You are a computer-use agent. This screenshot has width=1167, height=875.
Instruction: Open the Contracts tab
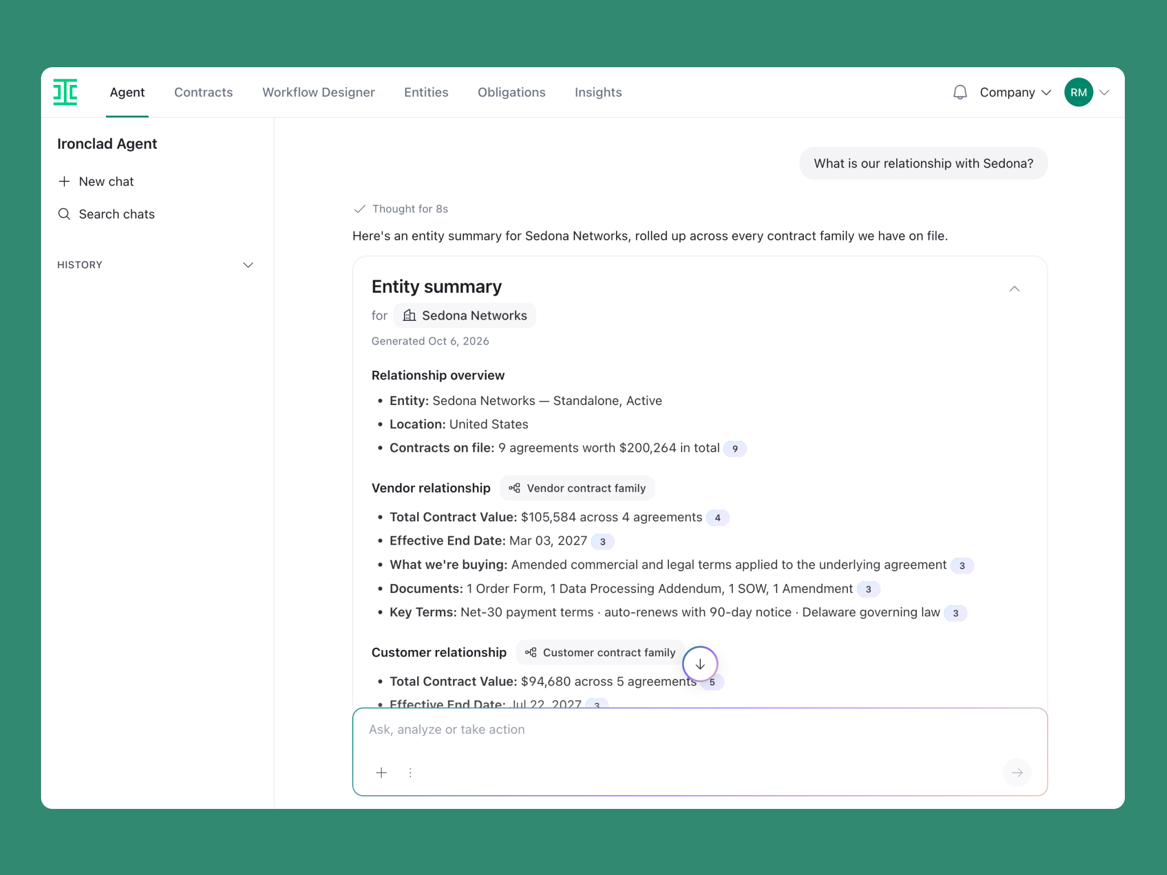point(203,92)
